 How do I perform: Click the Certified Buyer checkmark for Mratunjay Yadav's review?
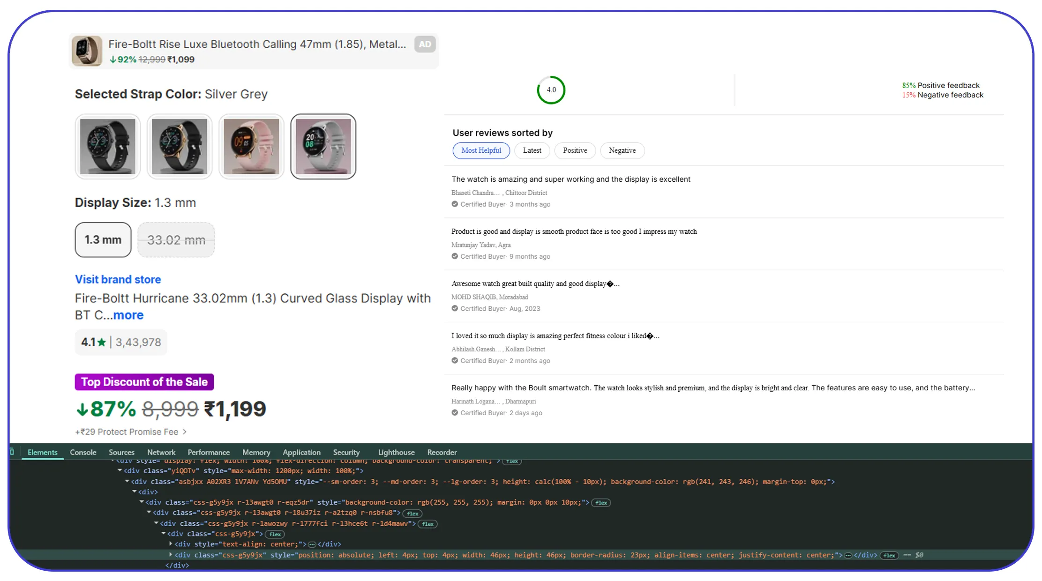pos(455,256)
